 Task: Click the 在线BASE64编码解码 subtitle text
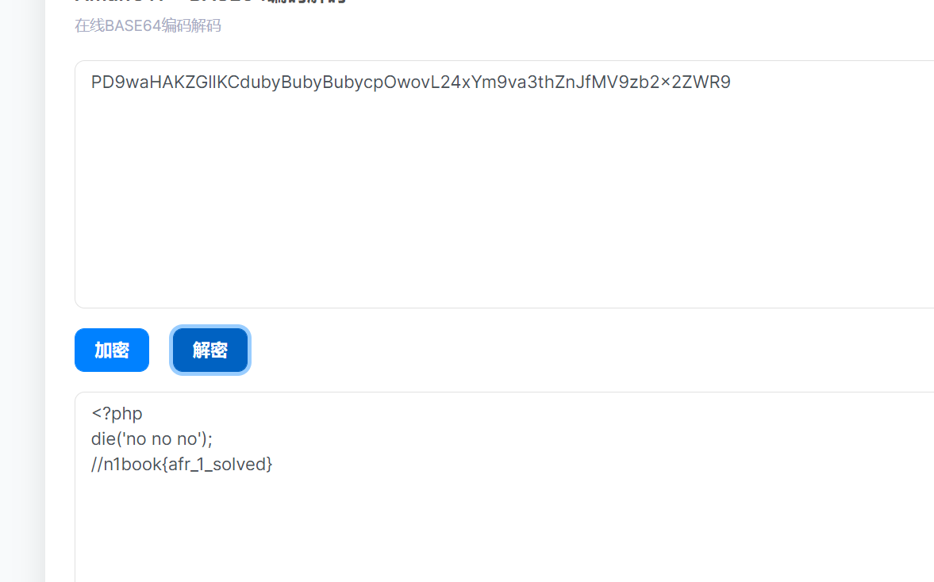click(x=148, y=25)
